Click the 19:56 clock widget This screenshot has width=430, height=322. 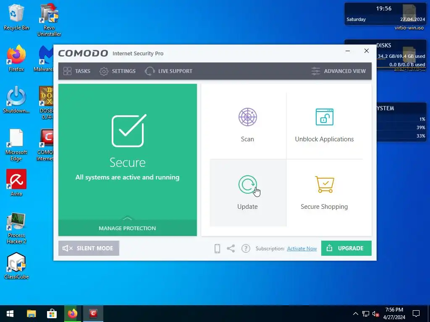[384, 8]
